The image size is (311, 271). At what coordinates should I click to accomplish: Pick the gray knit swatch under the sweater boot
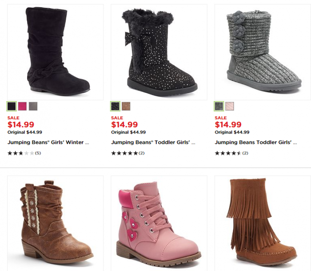pyautogui.click(x=219, y=106)
